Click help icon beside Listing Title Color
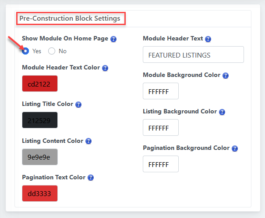This screenshot has height=218, width=265. [x=78, y=105]
